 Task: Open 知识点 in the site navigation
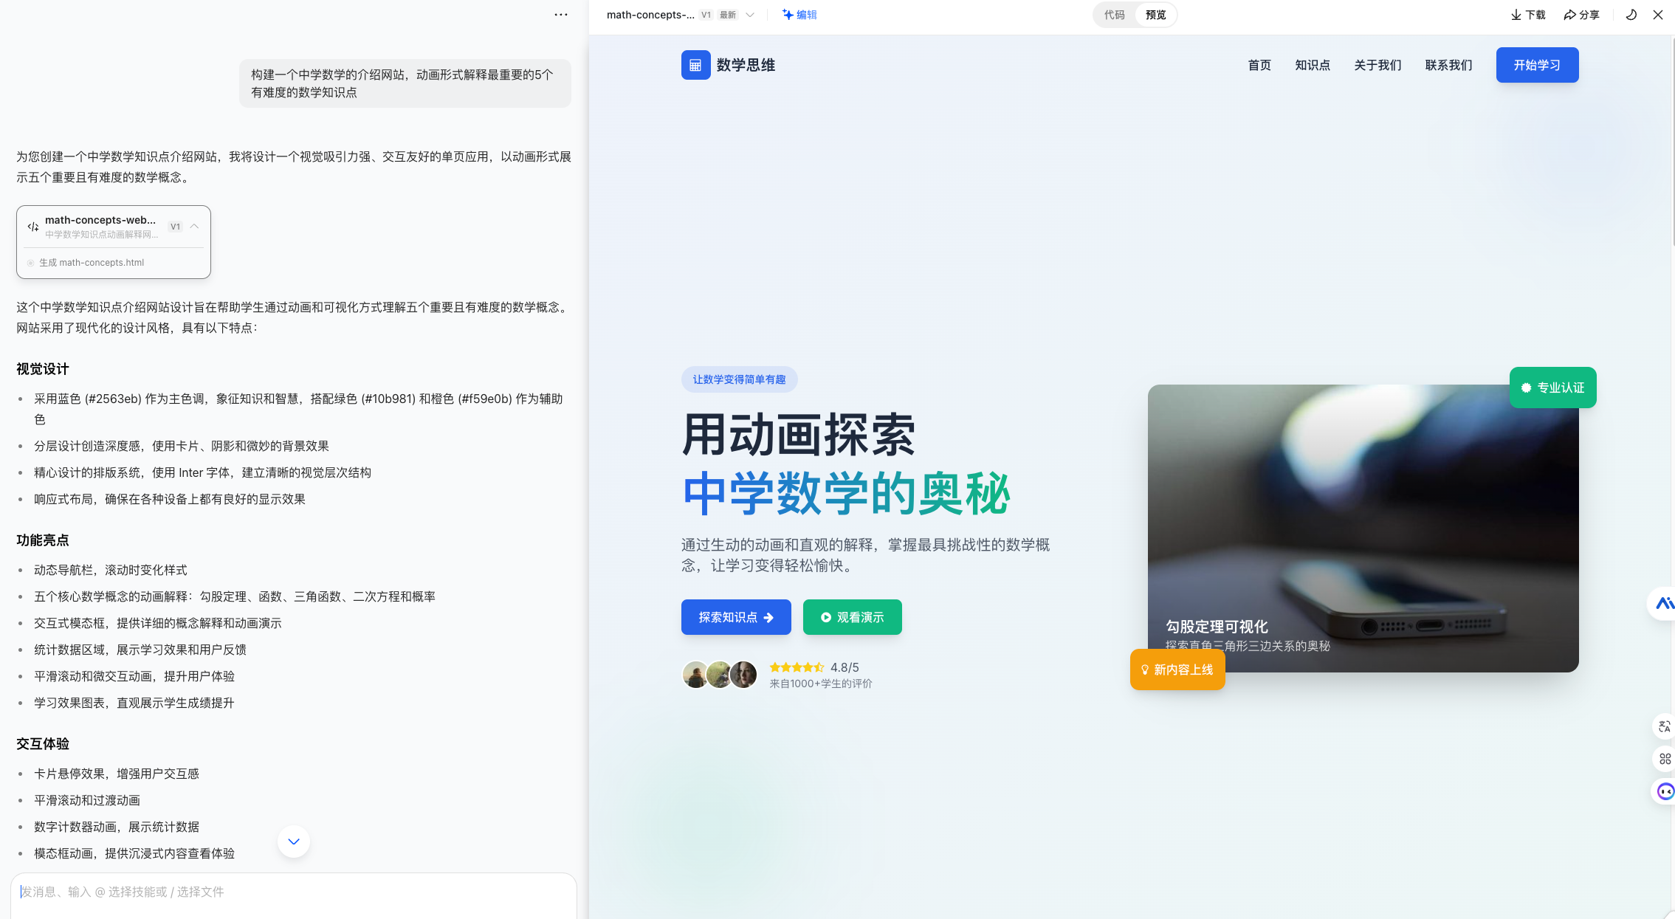pos(1313,65)
